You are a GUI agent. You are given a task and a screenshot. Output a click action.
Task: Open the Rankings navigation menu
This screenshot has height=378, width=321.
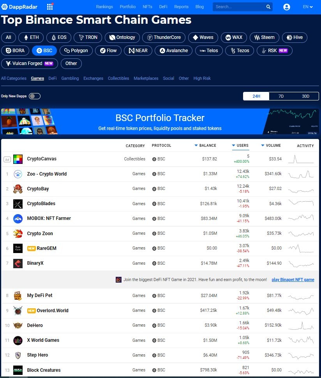(104, 7)
